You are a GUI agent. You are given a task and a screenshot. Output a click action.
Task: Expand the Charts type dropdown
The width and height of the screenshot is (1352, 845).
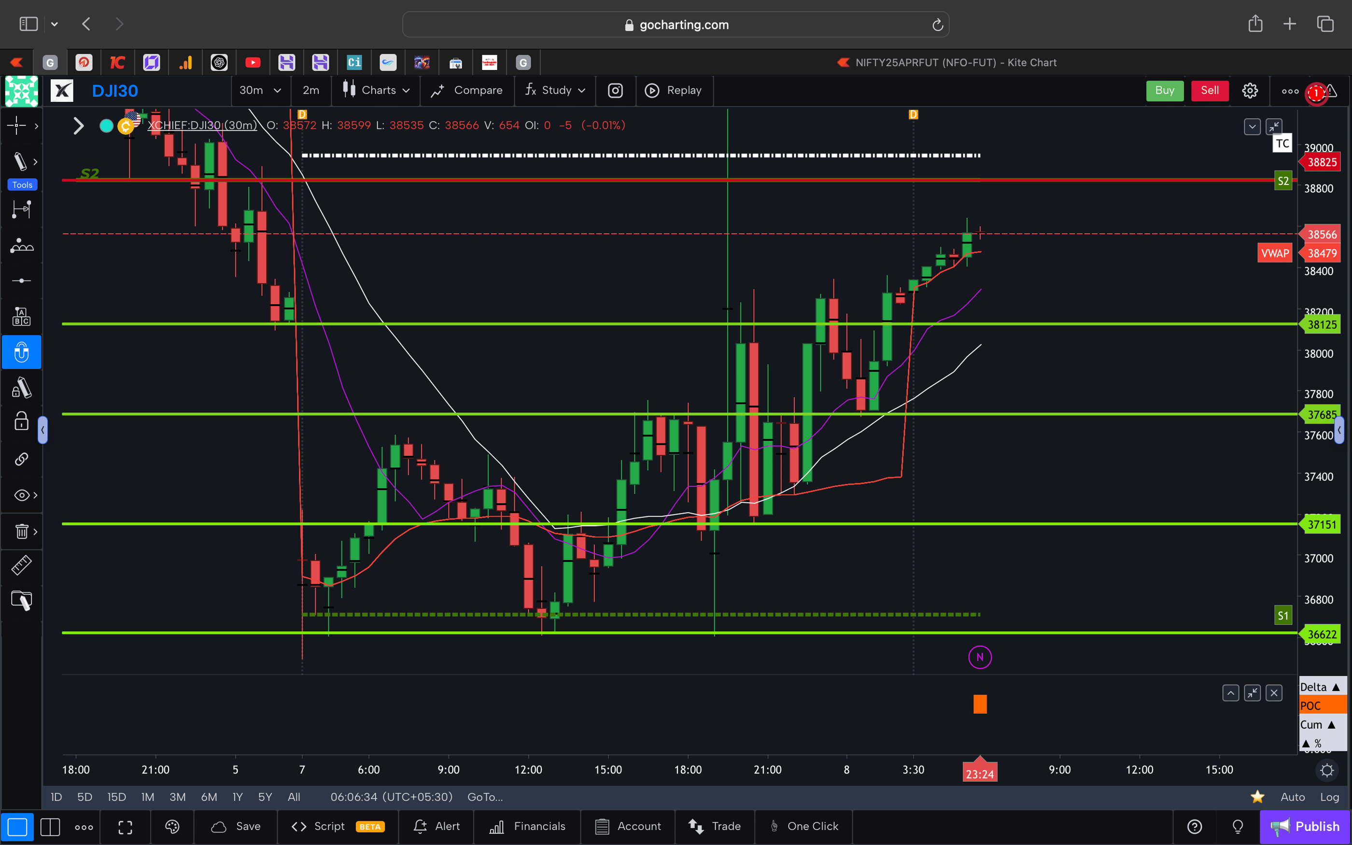click(x=384, y=90)
